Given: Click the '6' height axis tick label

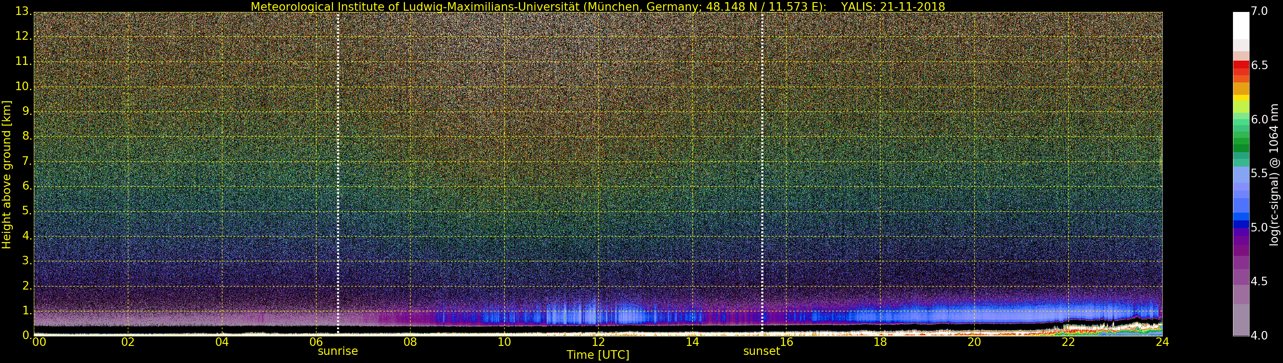Looking at the screenshot, I should (x=27, y=186).
